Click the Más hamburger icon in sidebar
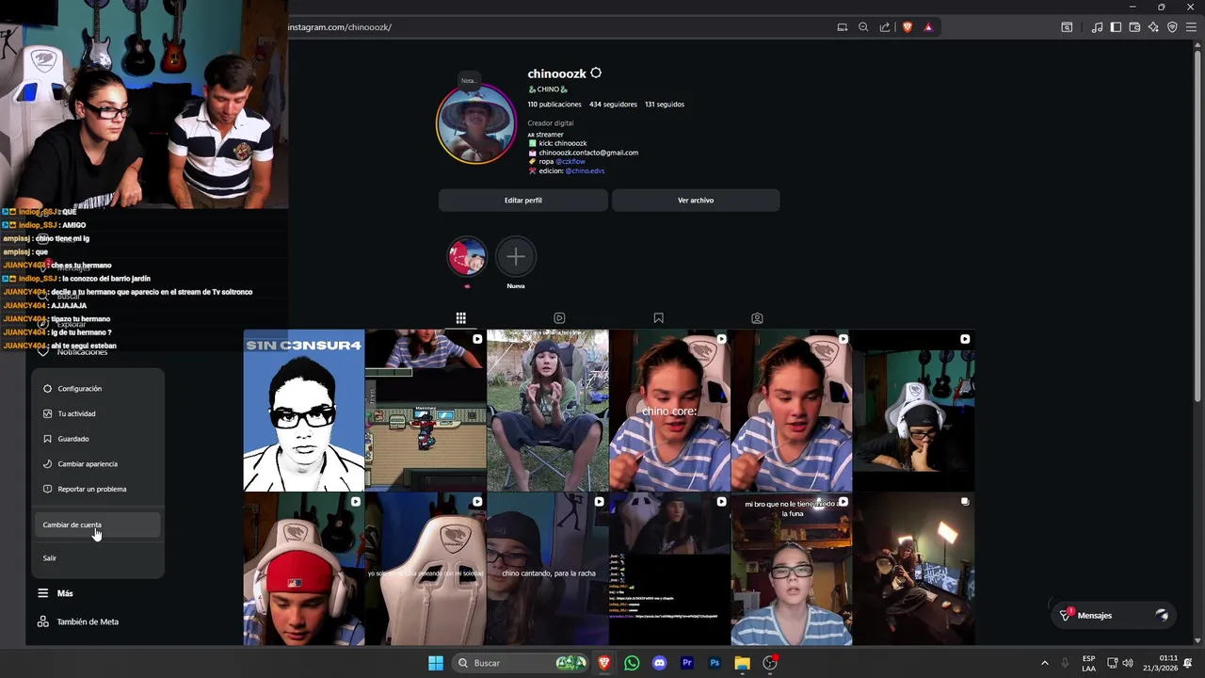Image resolution: width=1205 pixels, height=678 pixels. (42, 593)
